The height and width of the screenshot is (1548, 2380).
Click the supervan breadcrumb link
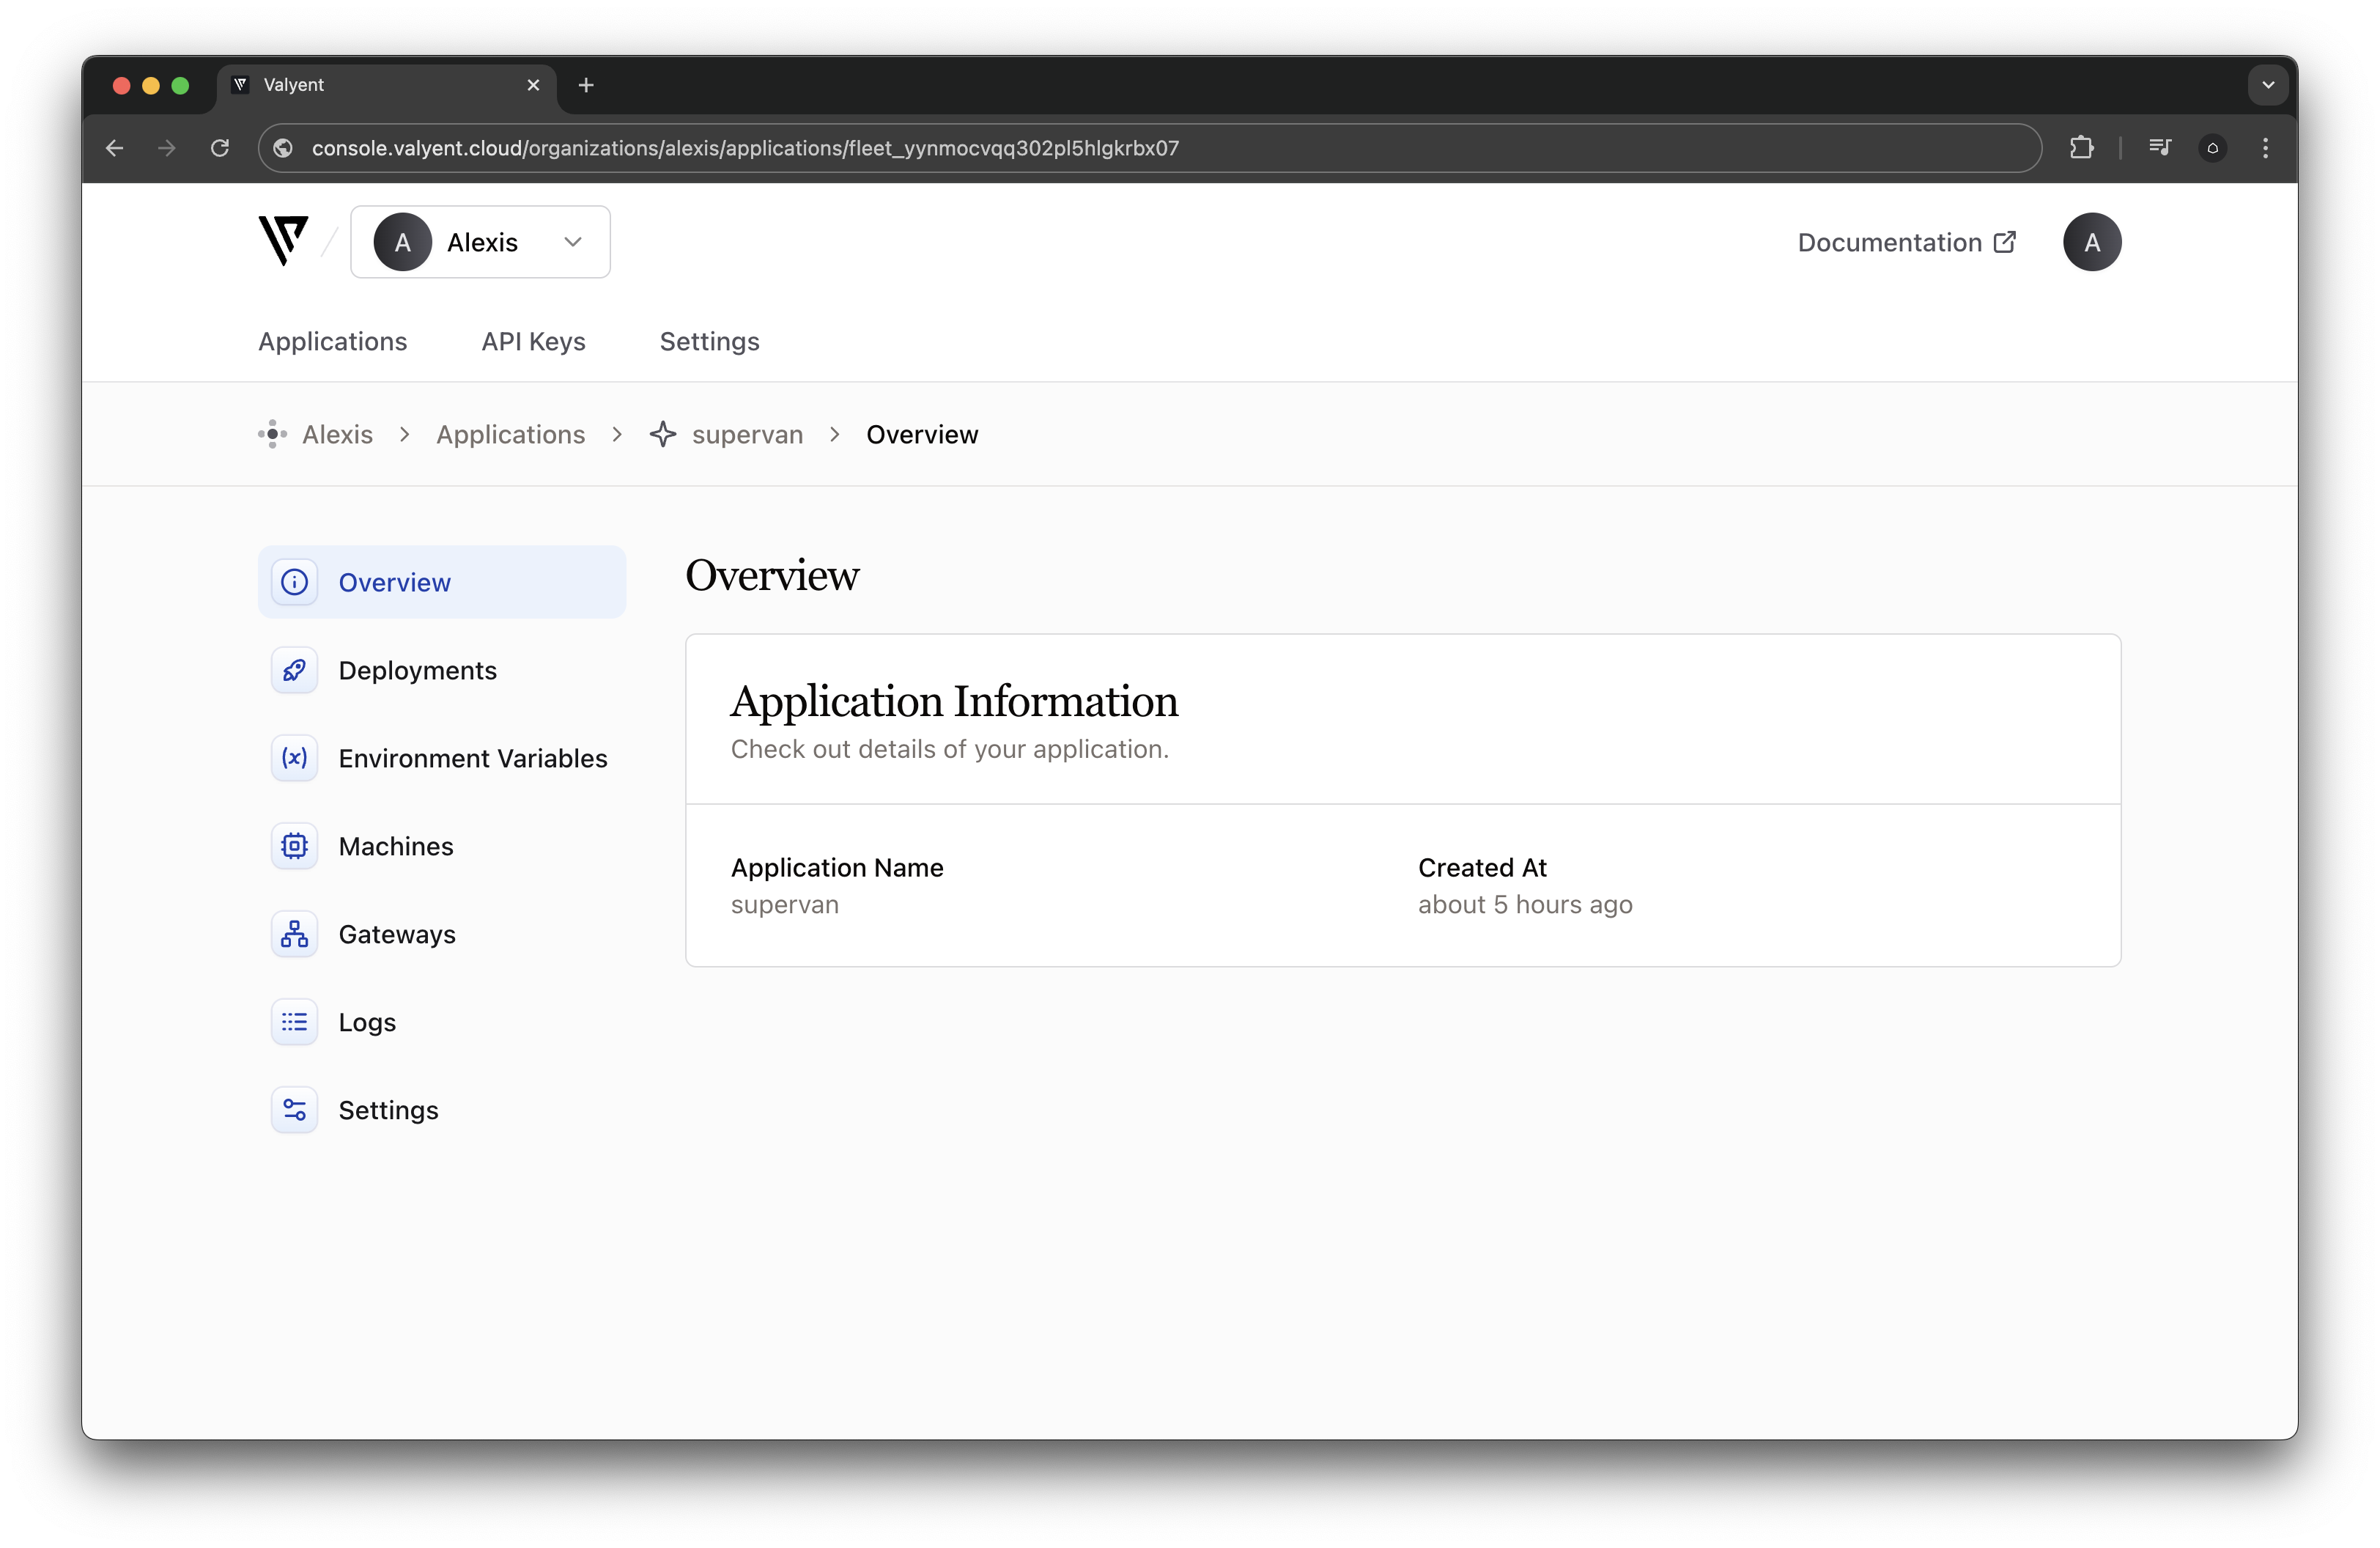tap(746, 435)
